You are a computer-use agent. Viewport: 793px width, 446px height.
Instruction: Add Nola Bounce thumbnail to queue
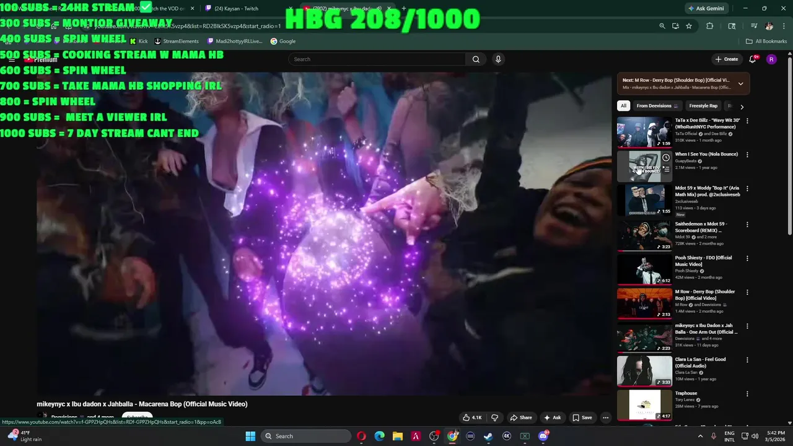point(665,168)
